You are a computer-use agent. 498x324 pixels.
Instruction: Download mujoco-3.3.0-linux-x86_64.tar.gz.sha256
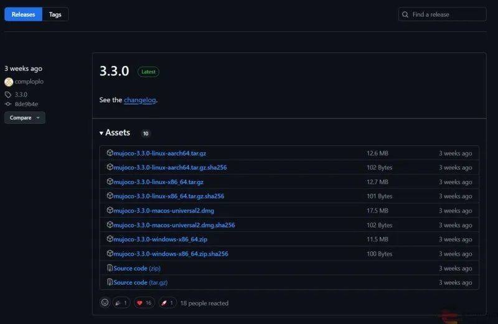[x=169, y=196]
